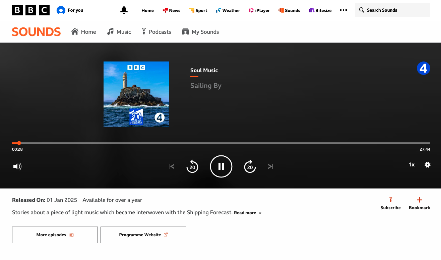Screen dimensions: 441x260
Task: Subscribe to Soul Music
Action: click(x=390, y=203)
